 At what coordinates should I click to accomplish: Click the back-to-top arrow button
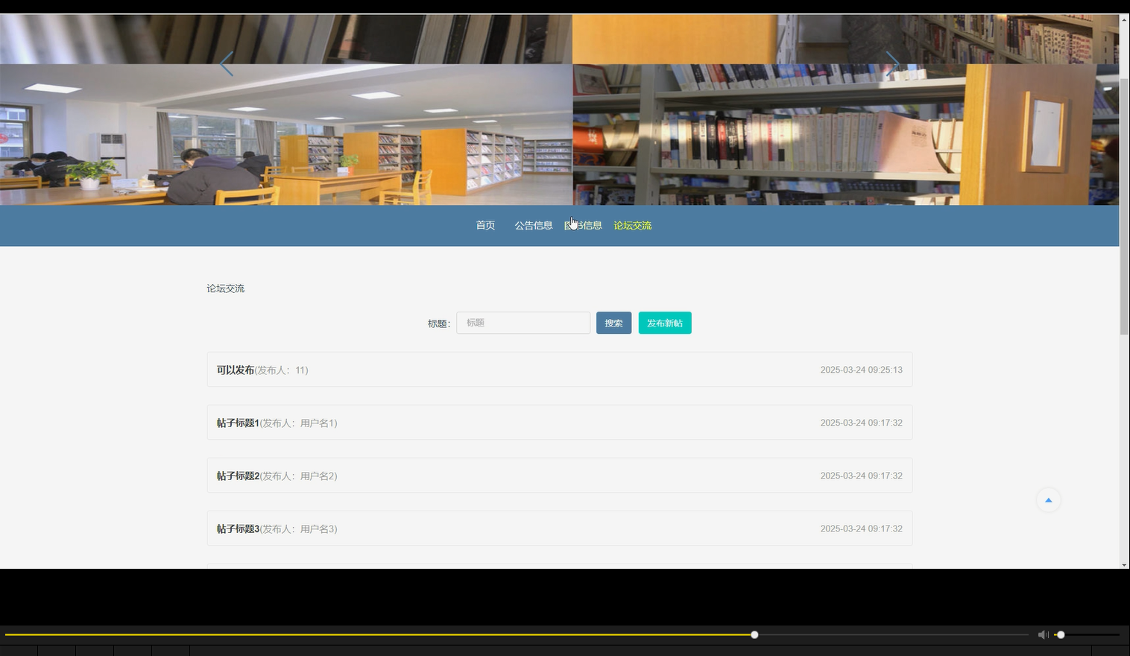tap(1048, 500)
